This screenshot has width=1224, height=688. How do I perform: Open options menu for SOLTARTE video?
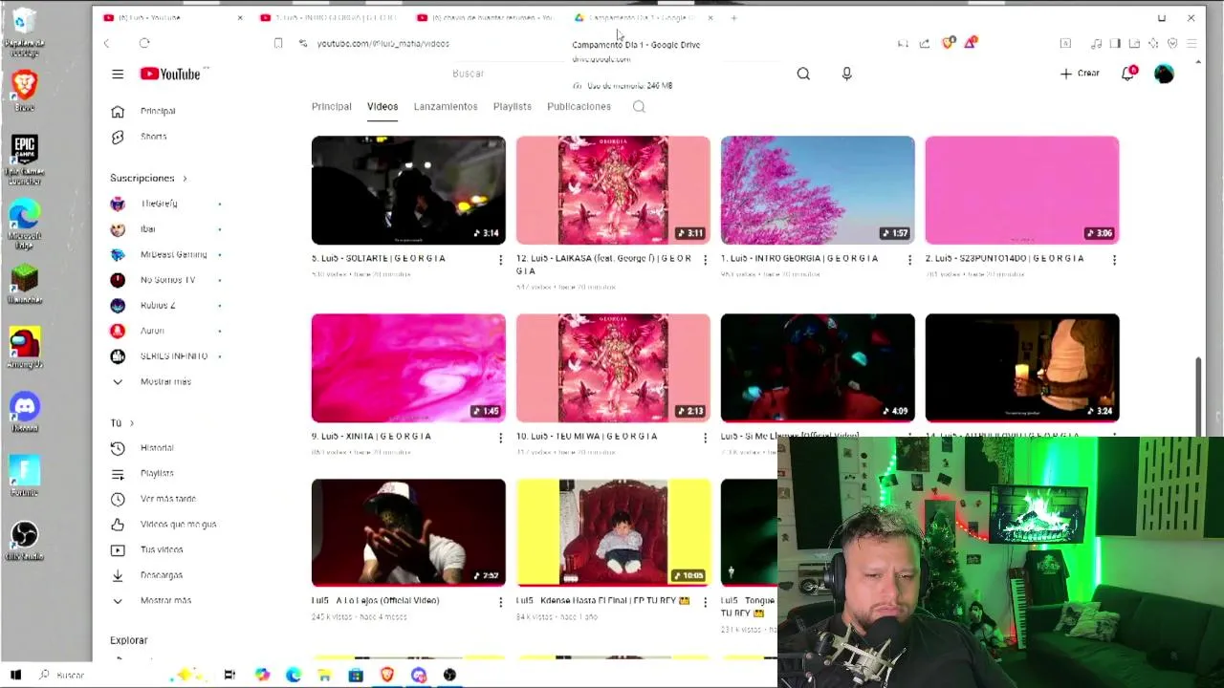click(500, 260)
